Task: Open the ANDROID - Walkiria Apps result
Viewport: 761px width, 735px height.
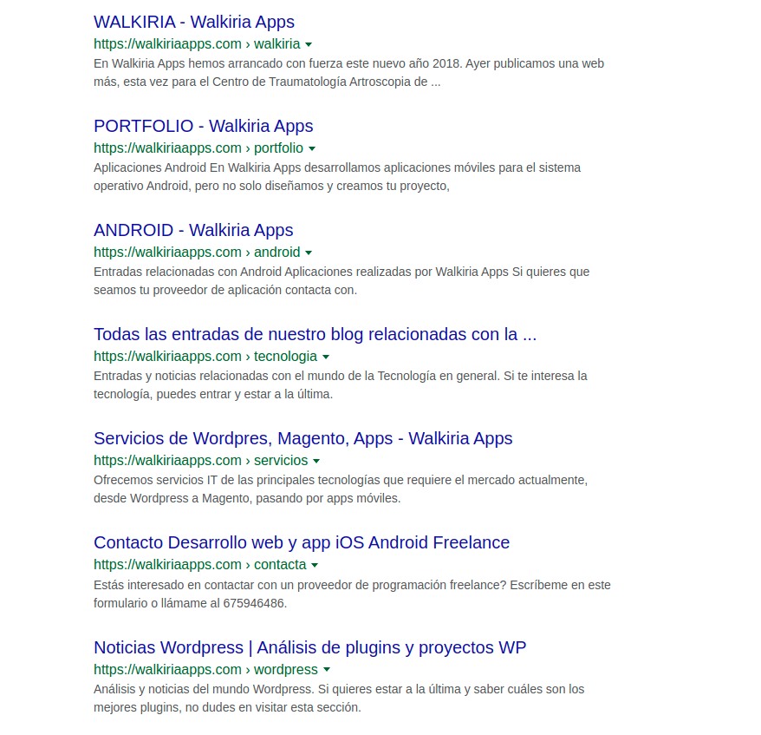Action: 193,230
